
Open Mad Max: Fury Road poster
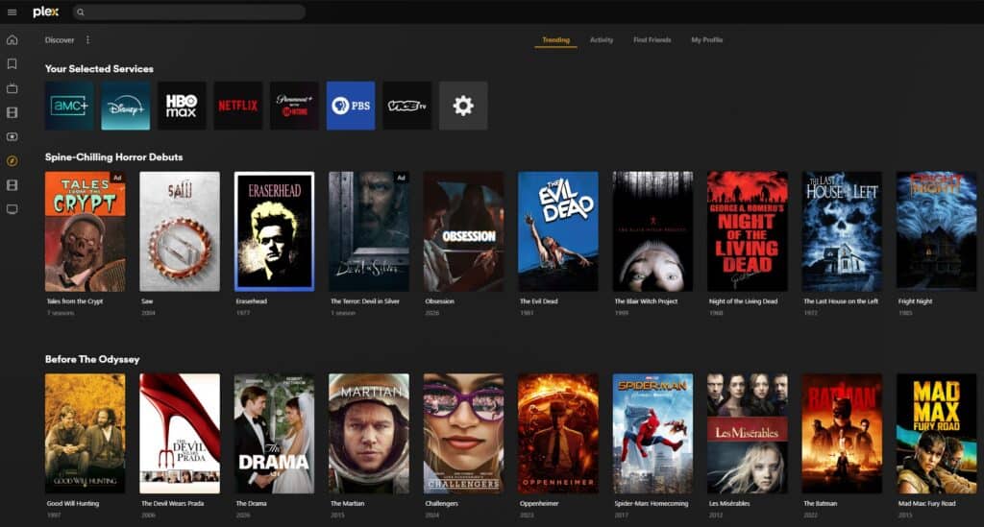pyautogui.click(x=937, y=434)
